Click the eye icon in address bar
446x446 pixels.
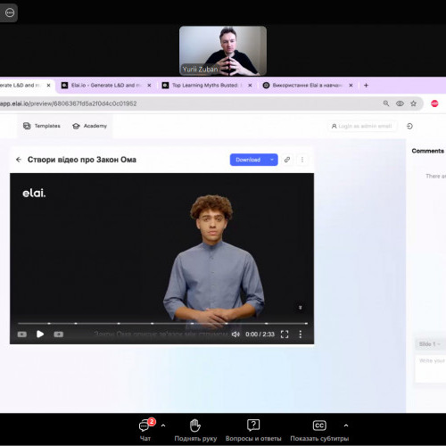tap(400, 103)
